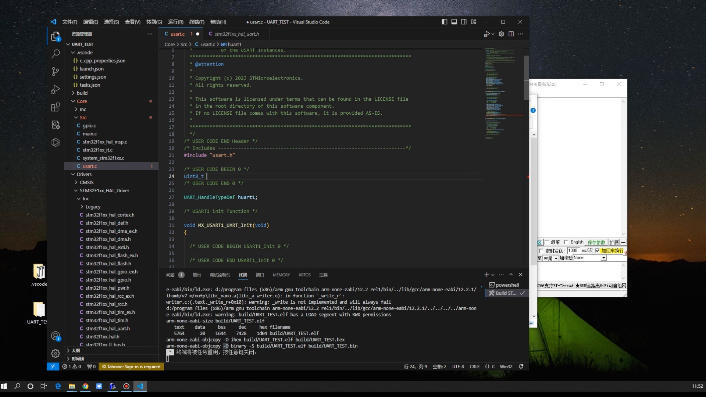Expand the build folder
The image size is (706, 397).
click(x=82, y=93)
